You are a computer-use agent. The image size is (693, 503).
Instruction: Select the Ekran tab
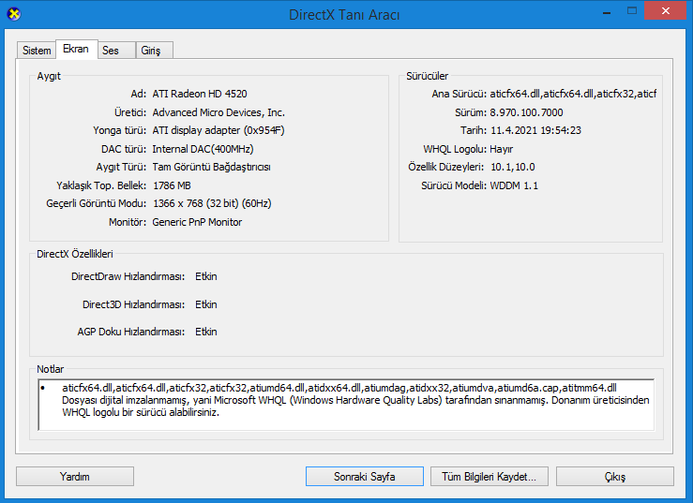[76, 49]
